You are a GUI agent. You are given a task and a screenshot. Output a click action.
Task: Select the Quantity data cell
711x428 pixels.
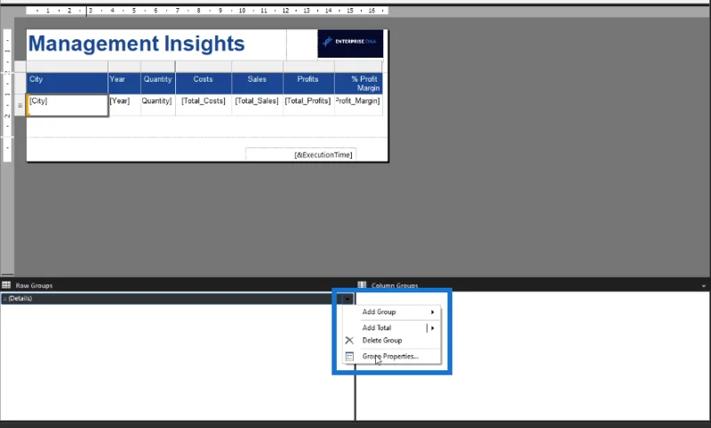tap(158, 105)
